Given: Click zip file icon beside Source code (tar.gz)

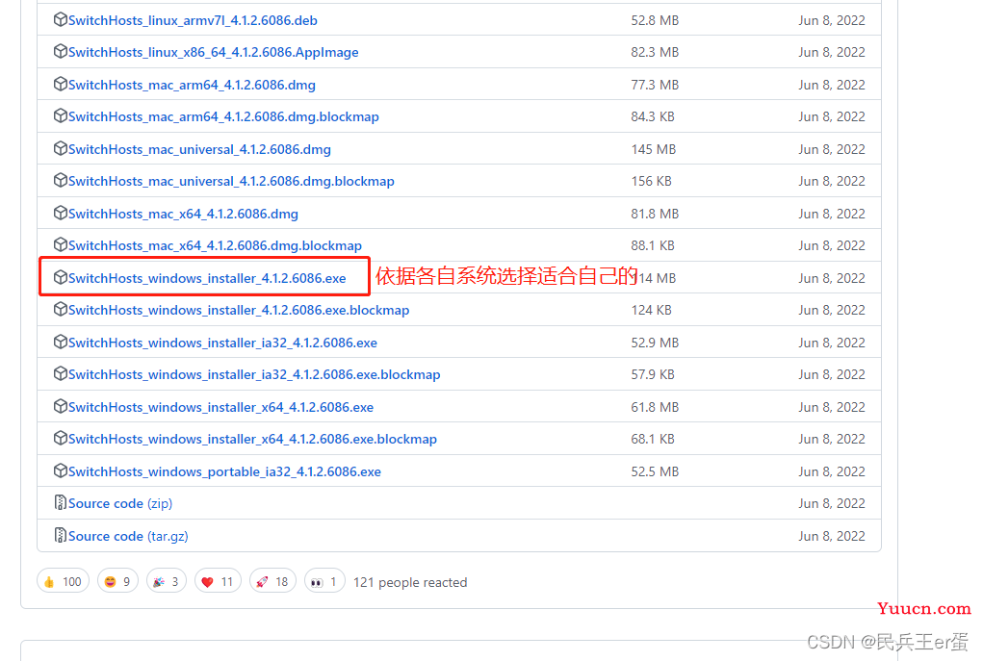Looking at the screenshot, I should click(x=61, y=535).
